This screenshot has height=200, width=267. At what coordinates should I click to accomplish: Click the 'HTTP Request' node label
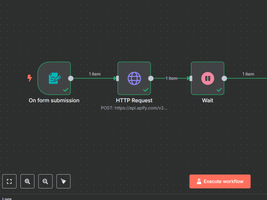coord(134,101)
